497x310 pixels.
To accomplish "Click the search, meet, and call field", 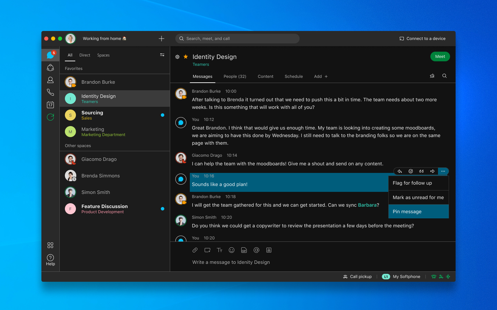I will [237, 39].
